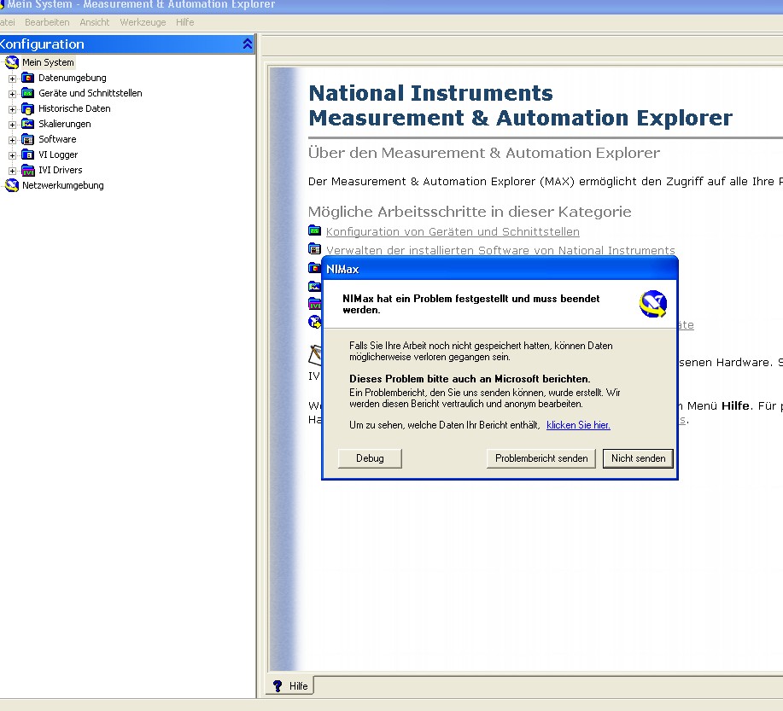This screenshot has width=783, height=711.
Task: Open Konfiguration von Geräten und Schnittstellen link
Action: pyautogui.click(x=453, y=231)
